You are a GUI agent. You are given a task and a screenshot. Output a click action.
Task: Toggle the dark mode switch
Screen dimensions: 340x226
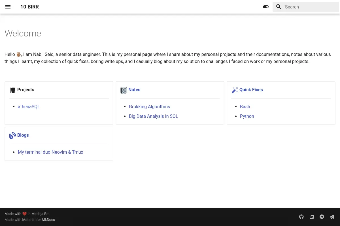[x=266, y=7]
